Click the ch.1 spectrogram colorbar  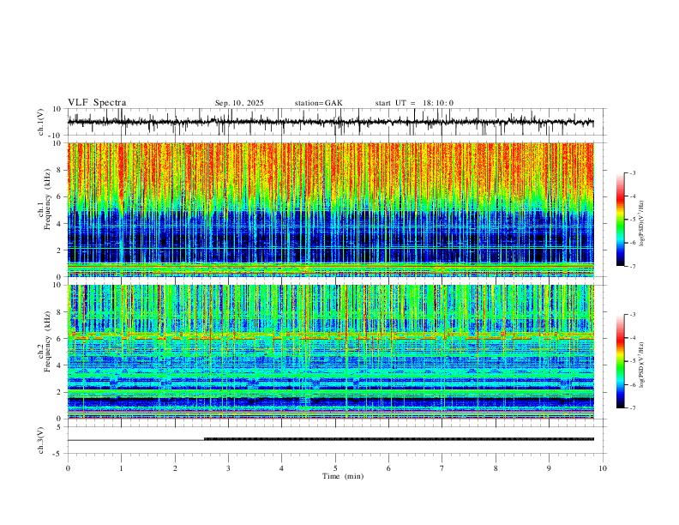[621, 220]
